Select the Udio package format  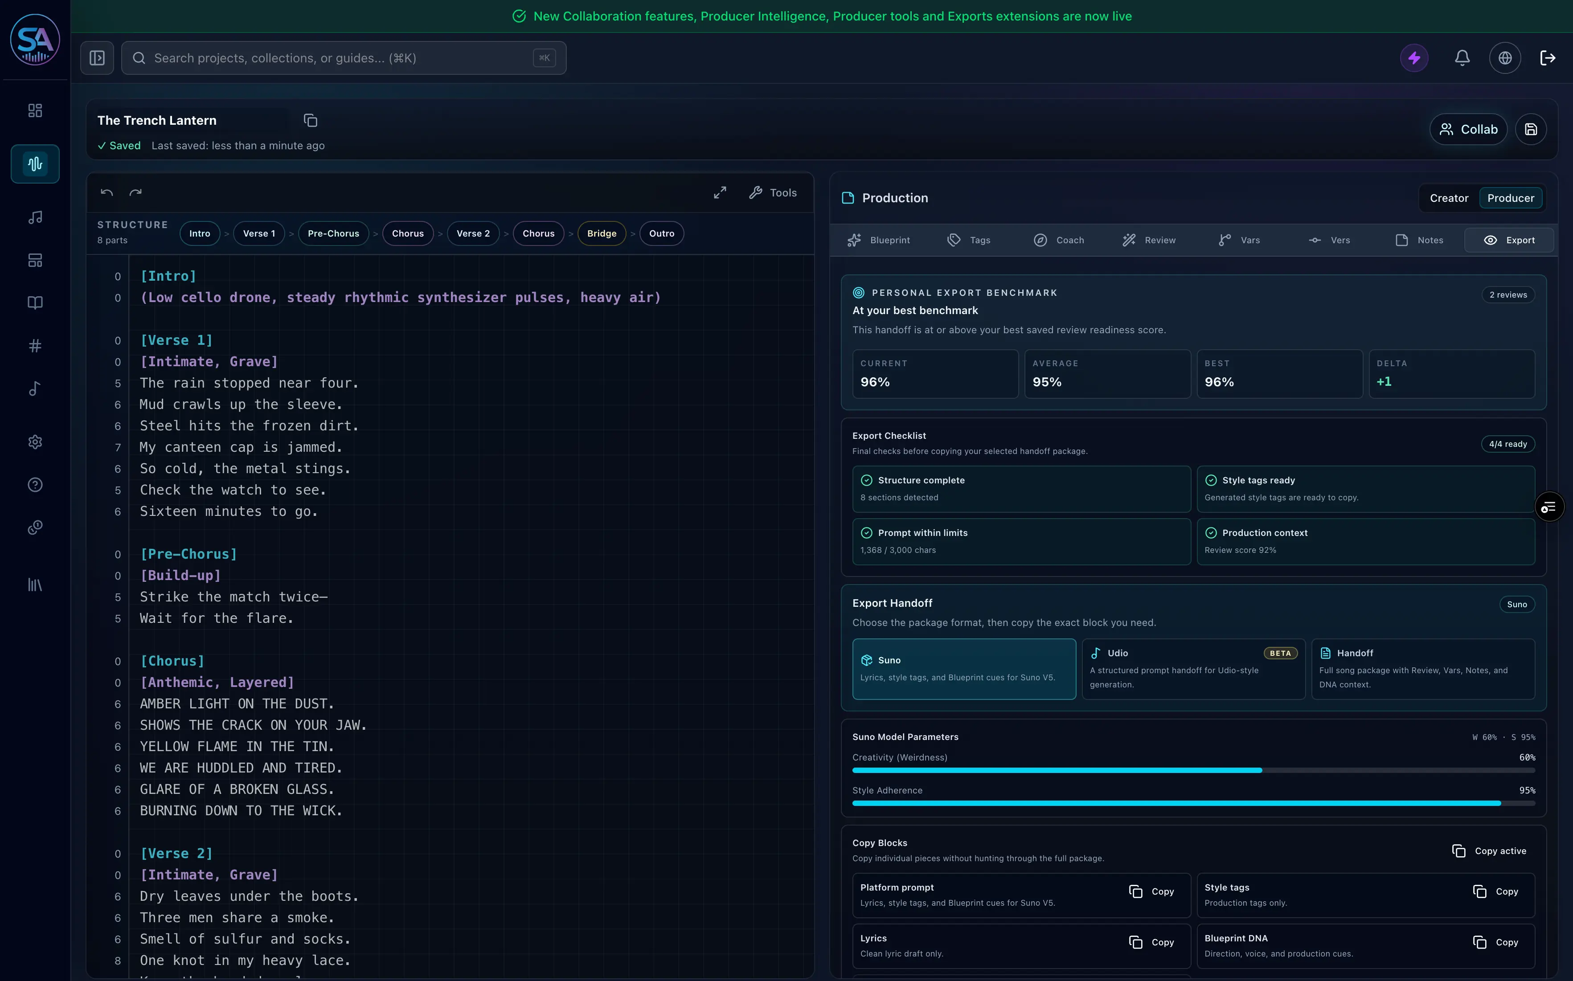click(x=1193, y=669)
